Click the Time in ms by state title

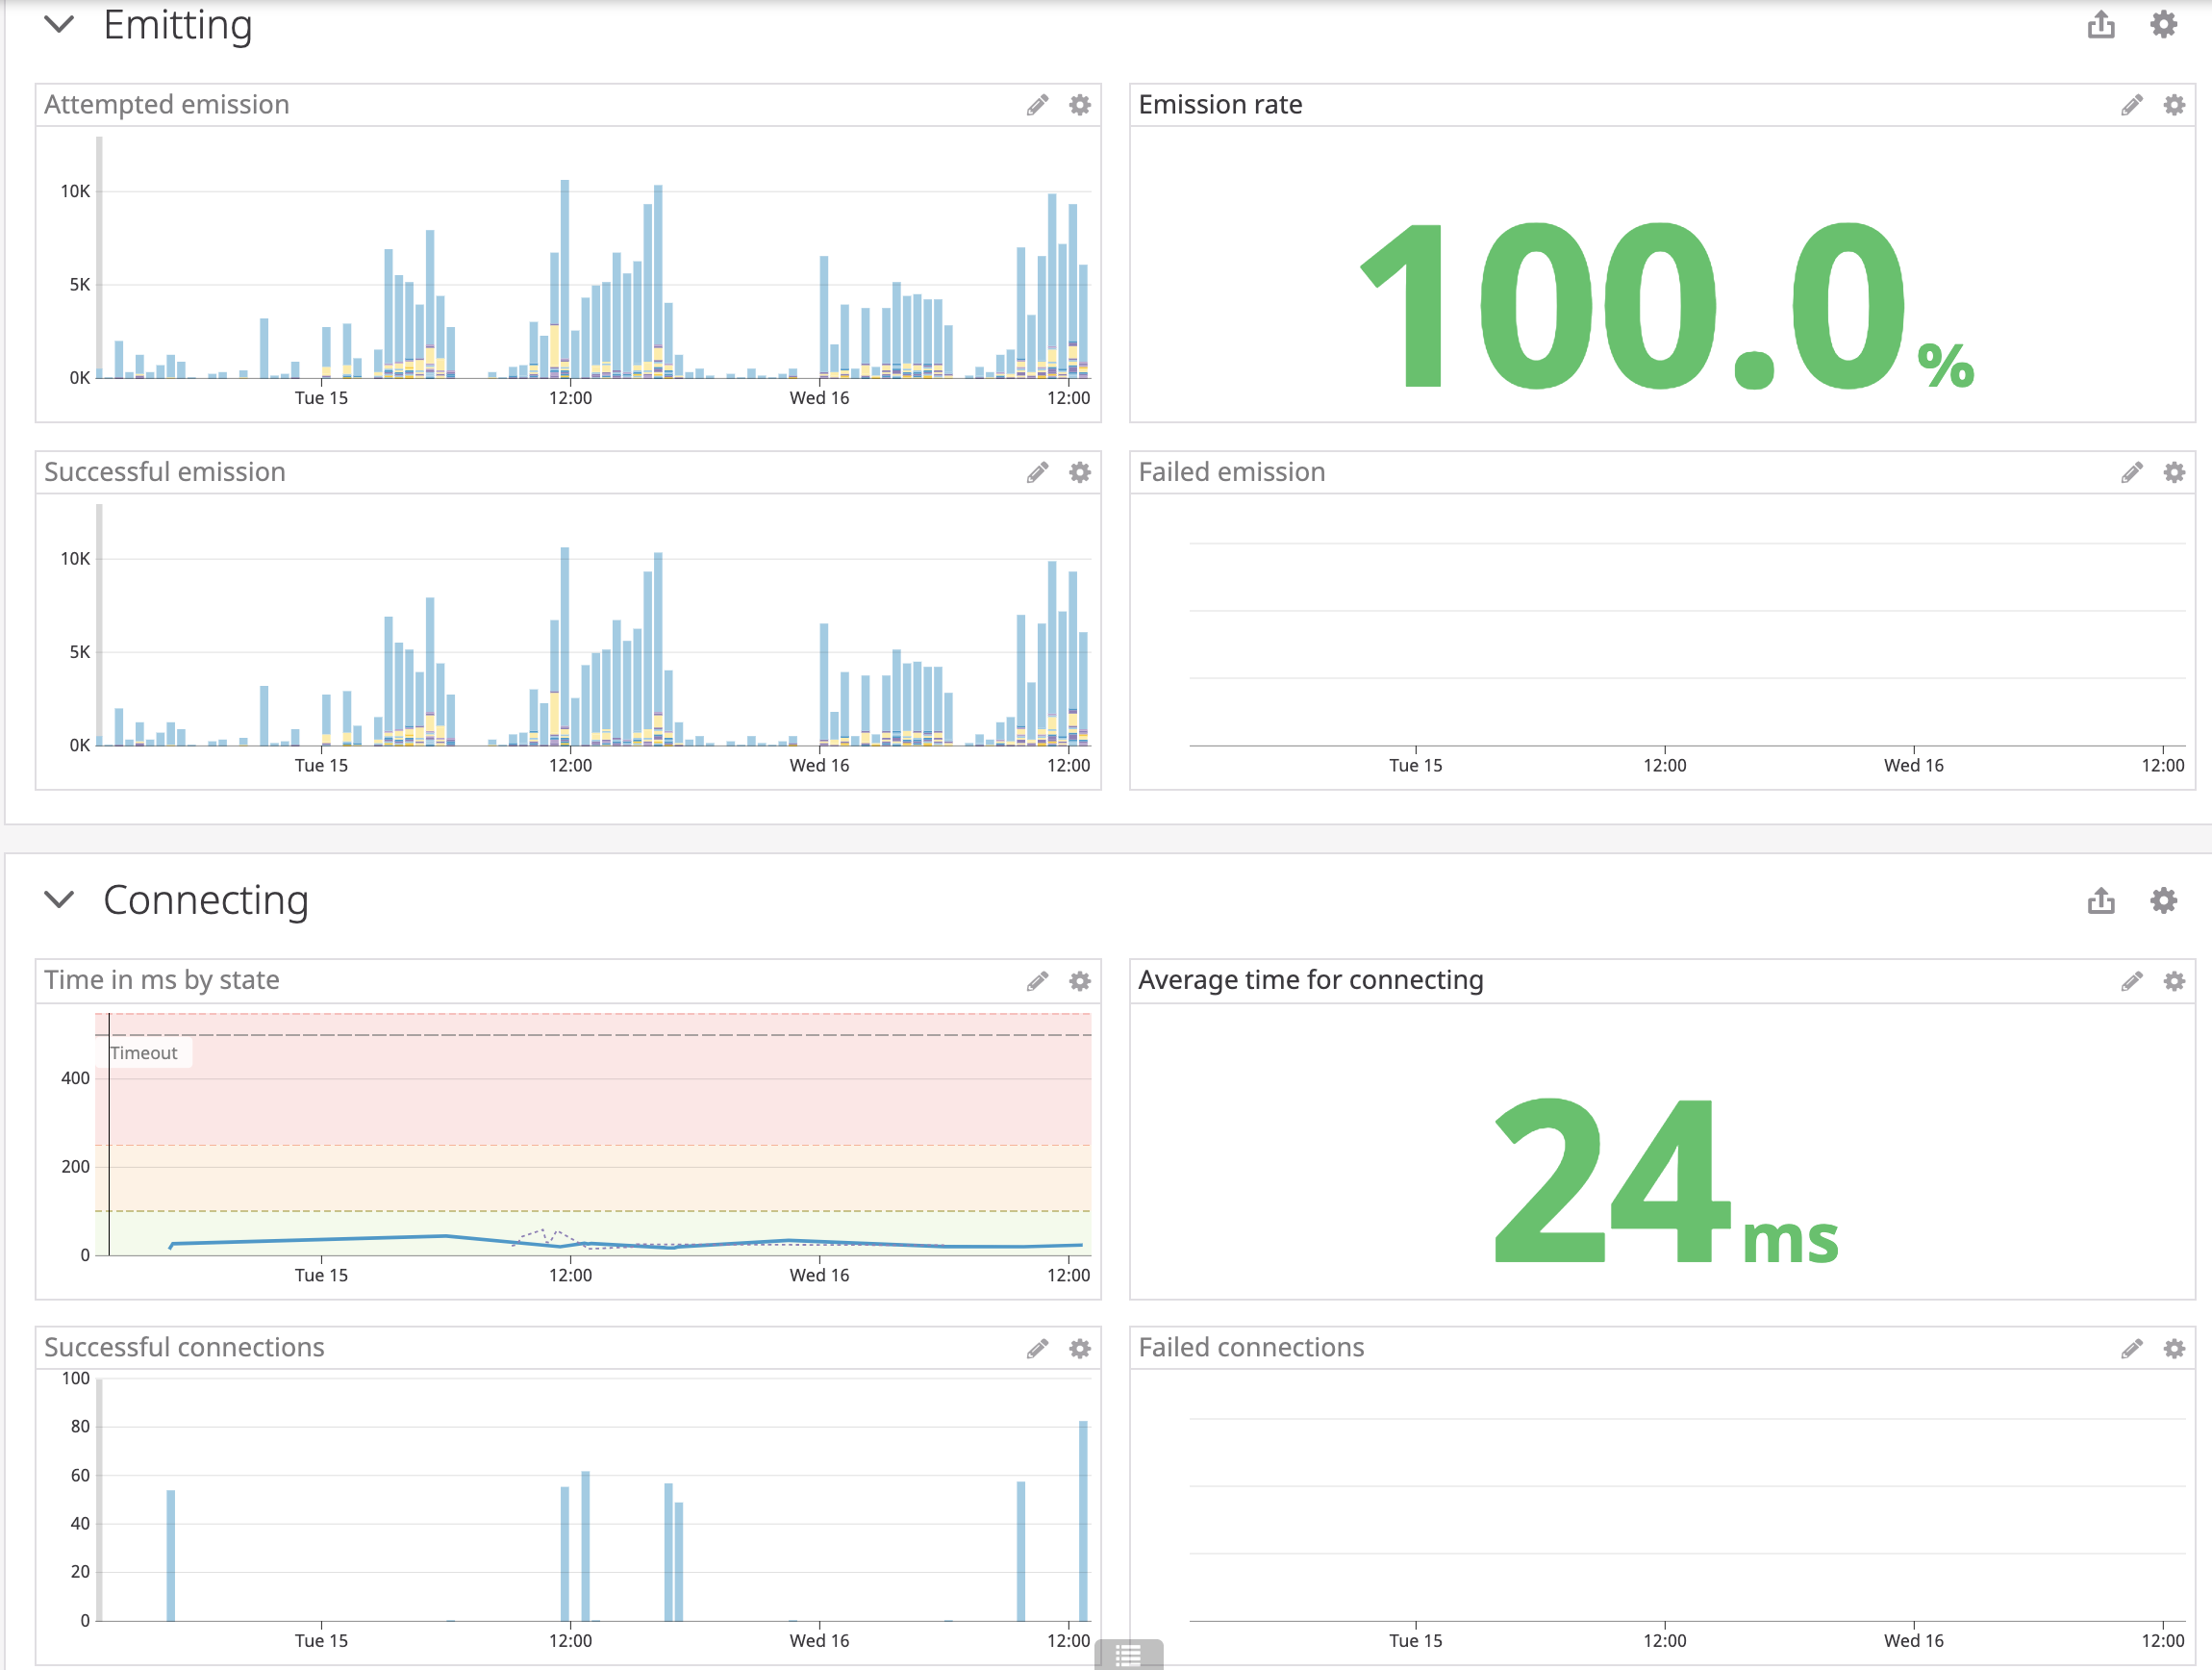click(x=161, y=979)
